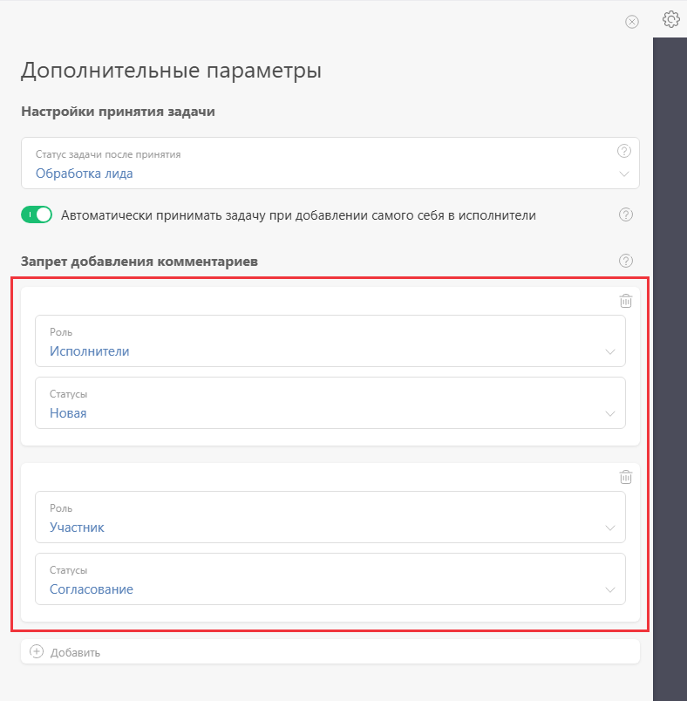Delete the Исполнители restriction block
Viewport: 687px width, 701px height.
point(626,301)
